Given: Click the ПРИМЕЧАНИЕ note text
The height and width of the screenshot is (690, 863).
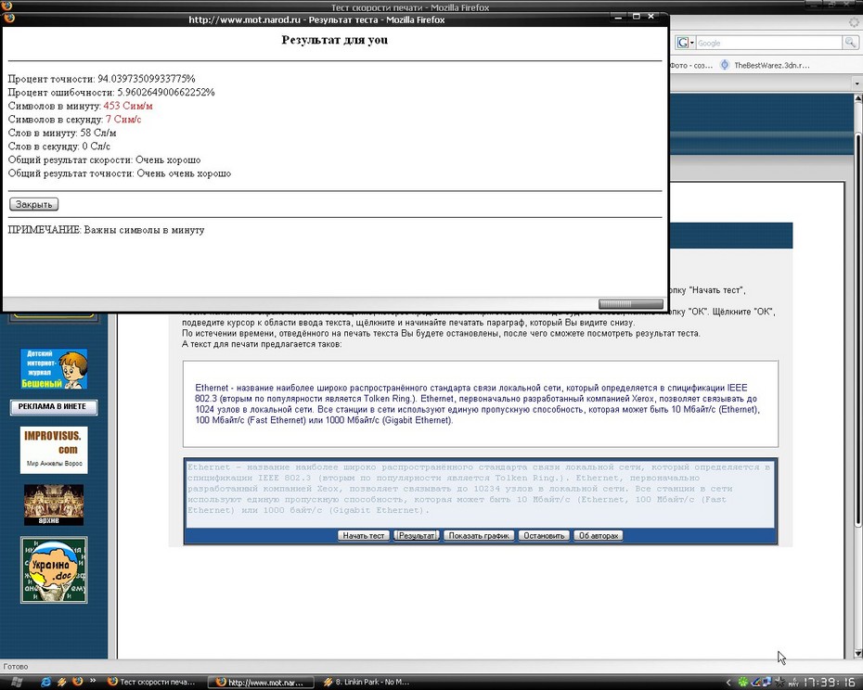Looking at the screenshot, I should tap(106, 230).
